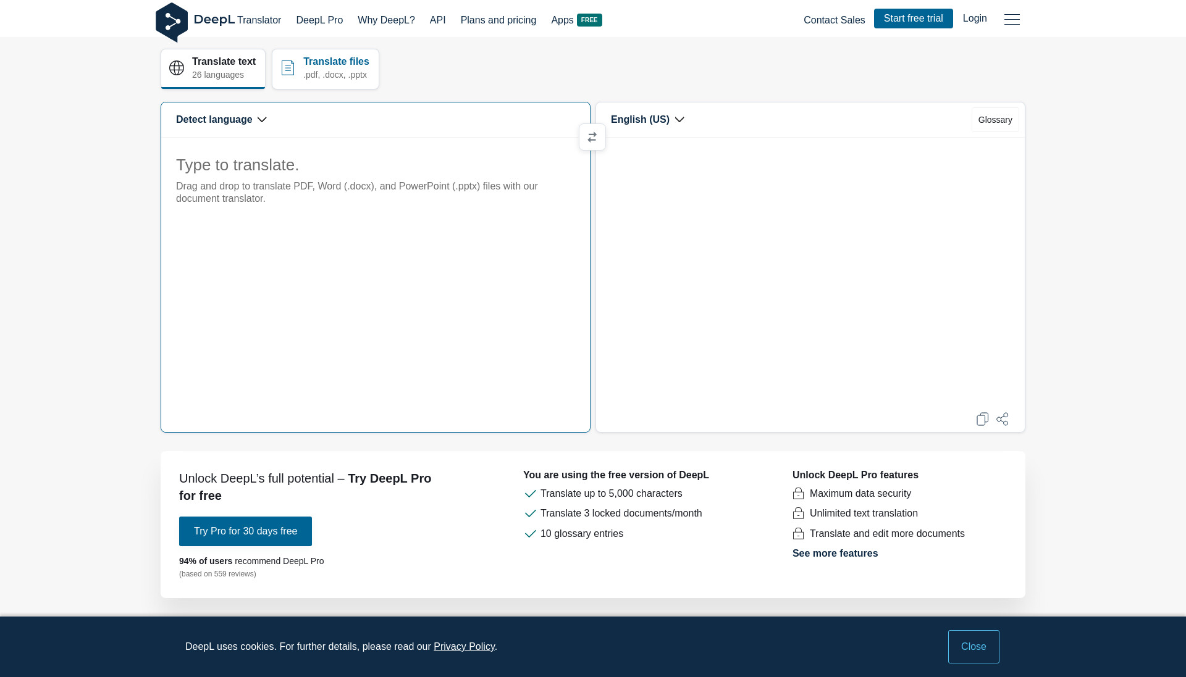Open the Why DeepL? menu

click(386, 20)
